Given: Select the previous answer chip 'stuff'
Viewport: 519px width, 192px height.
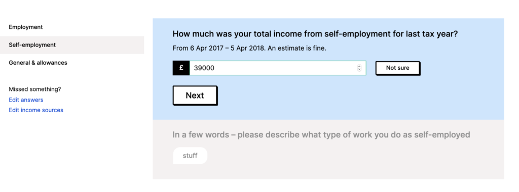Looking at the screenshot, I should tap(190, 156).
